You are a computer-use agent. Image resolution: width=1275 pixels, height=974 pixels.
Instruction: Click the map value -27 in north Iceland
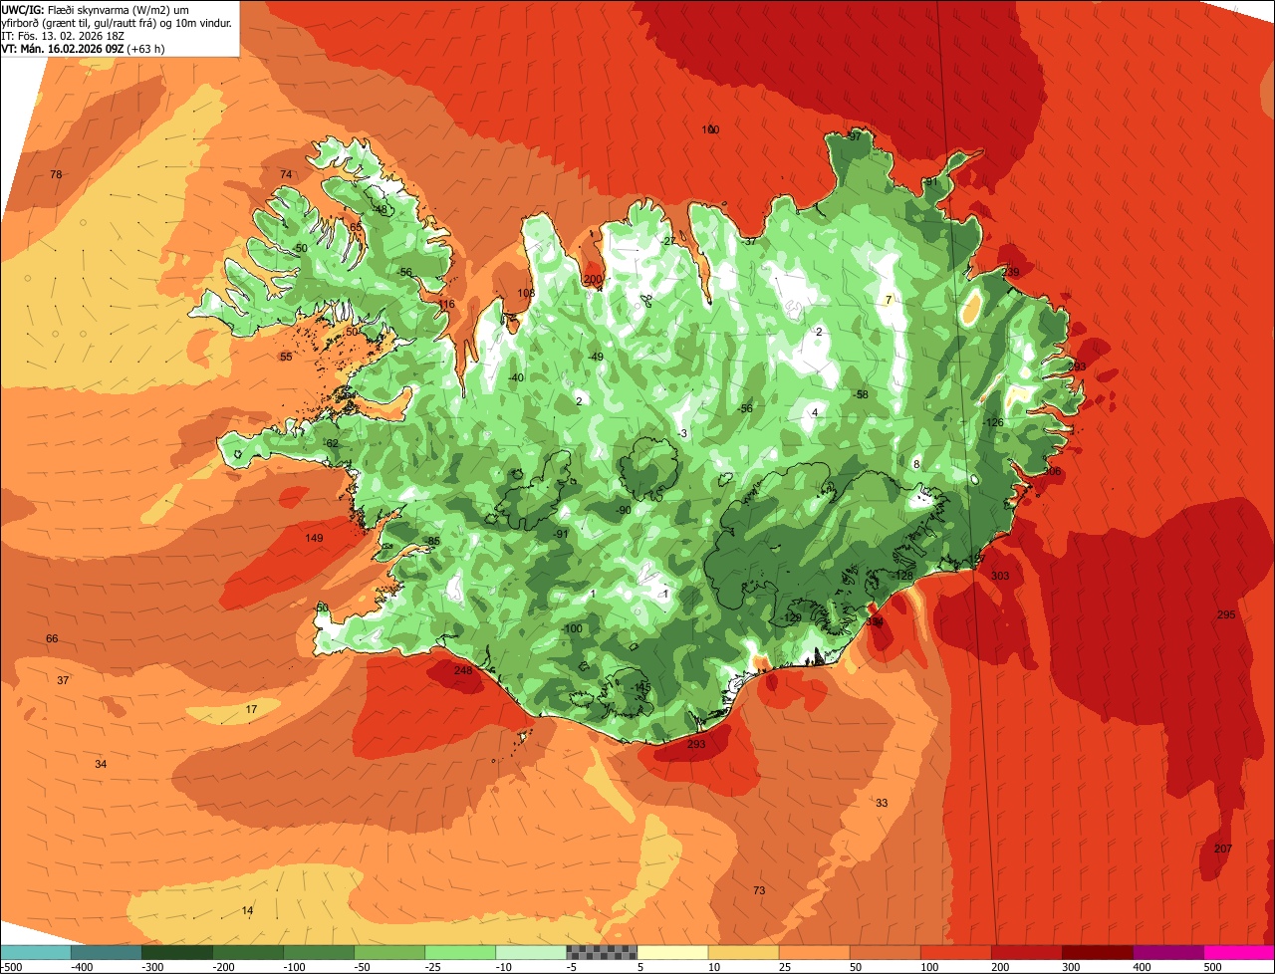[668, 242]
